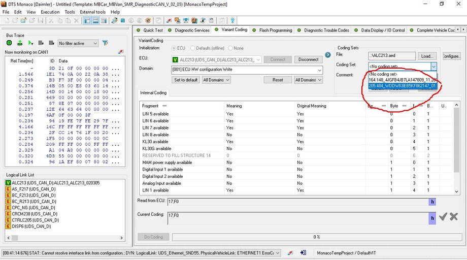
Task: Click the orange E block toolbar icon
Action: pos(194,20)
